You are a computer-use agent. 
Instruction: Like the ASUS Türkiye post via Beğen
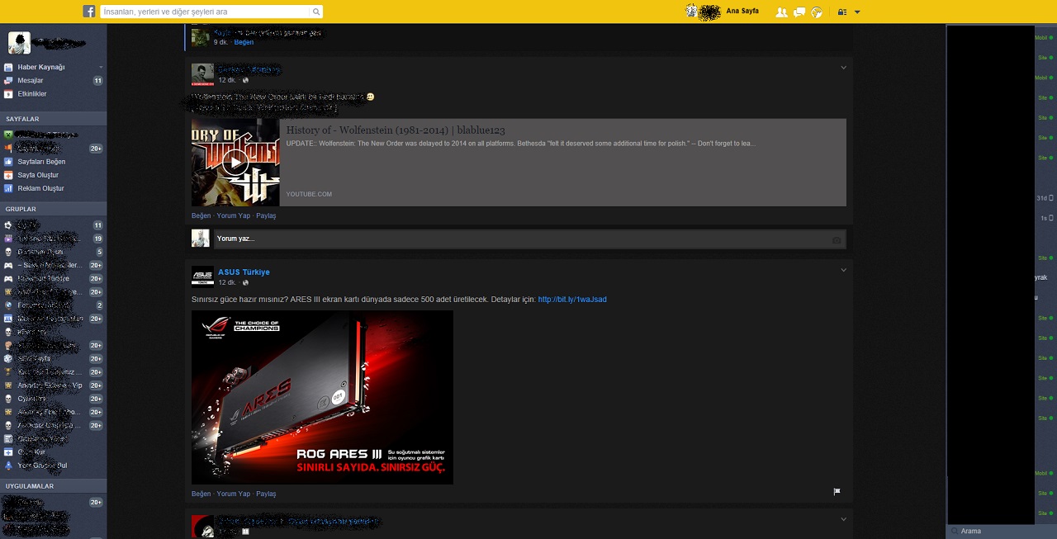201,494
